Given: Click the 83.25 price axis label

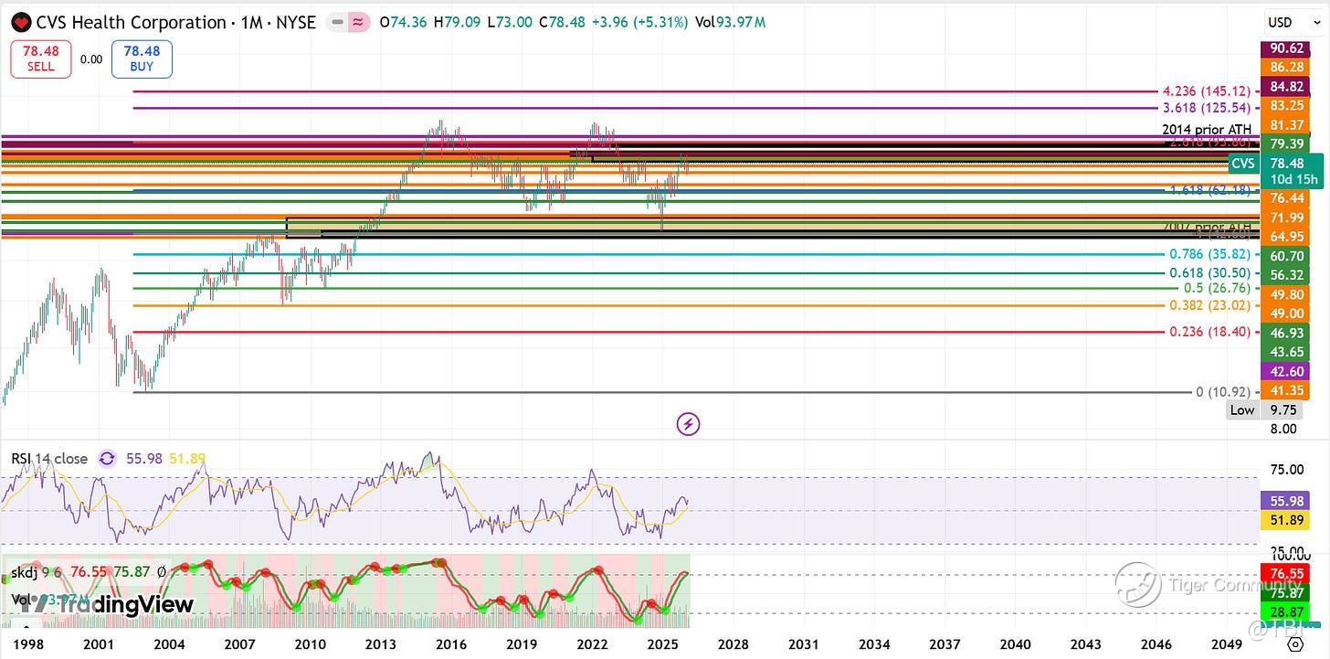Looking at the screenshot, I should pyautogui.click(x=1283, y=105).
